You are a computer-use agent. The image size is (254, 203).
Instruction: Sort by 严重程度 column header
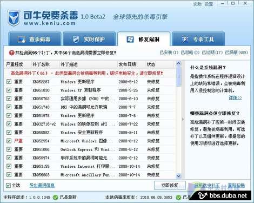pos(15,64)
